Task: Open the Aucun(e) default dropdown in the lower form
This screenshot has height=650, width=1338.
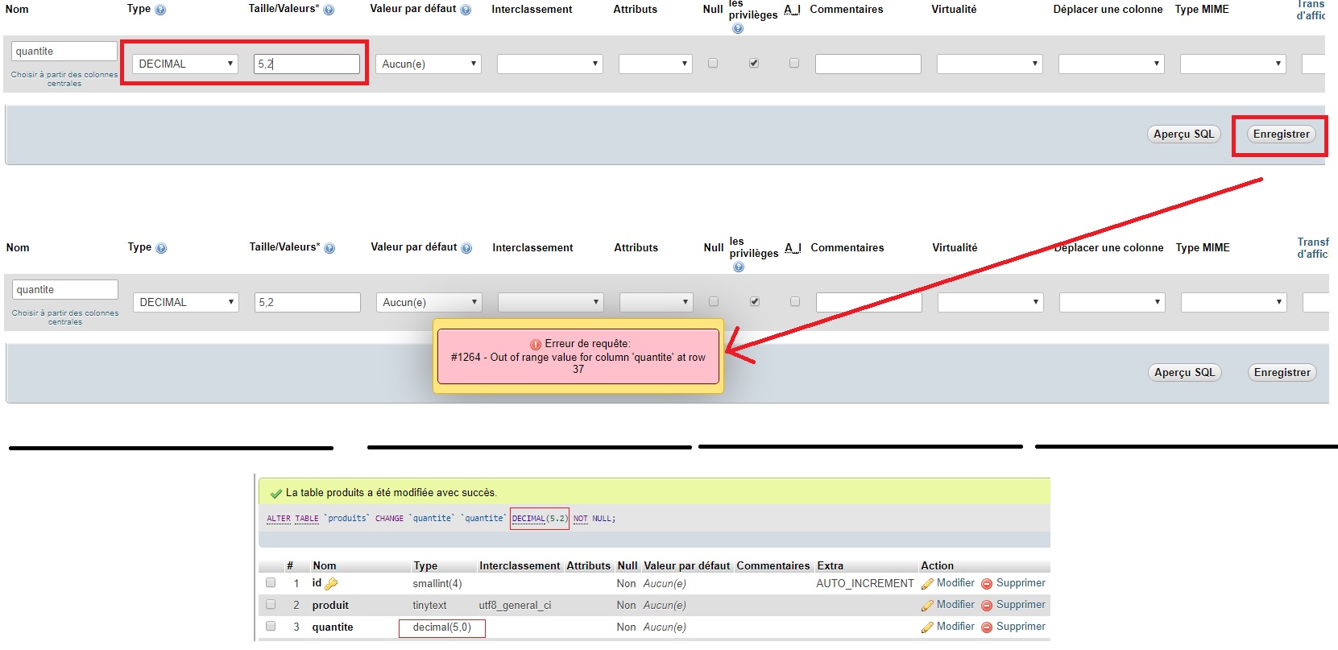Action: point(429,302)
